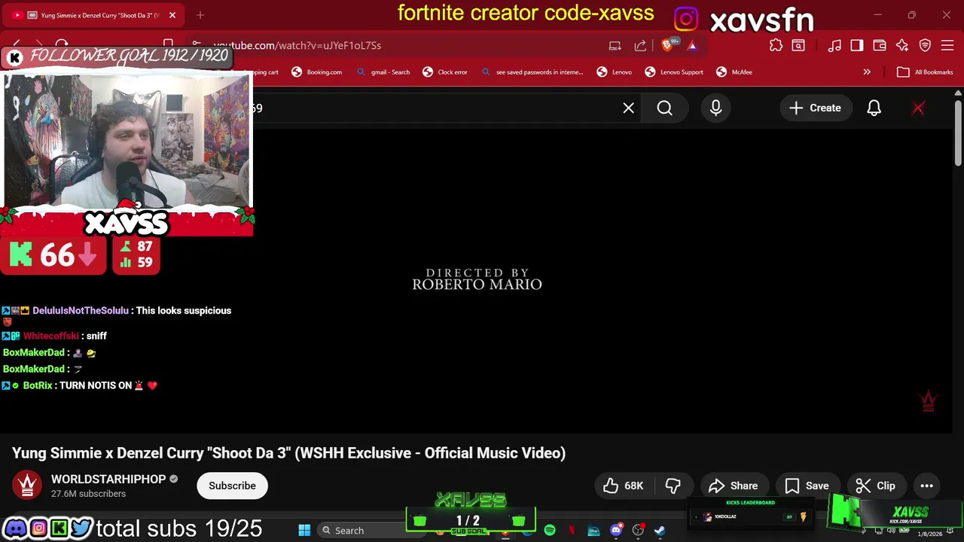Click the YouTube search magnifier button
This screenshot has width=964, height=542.
[665, 108]
